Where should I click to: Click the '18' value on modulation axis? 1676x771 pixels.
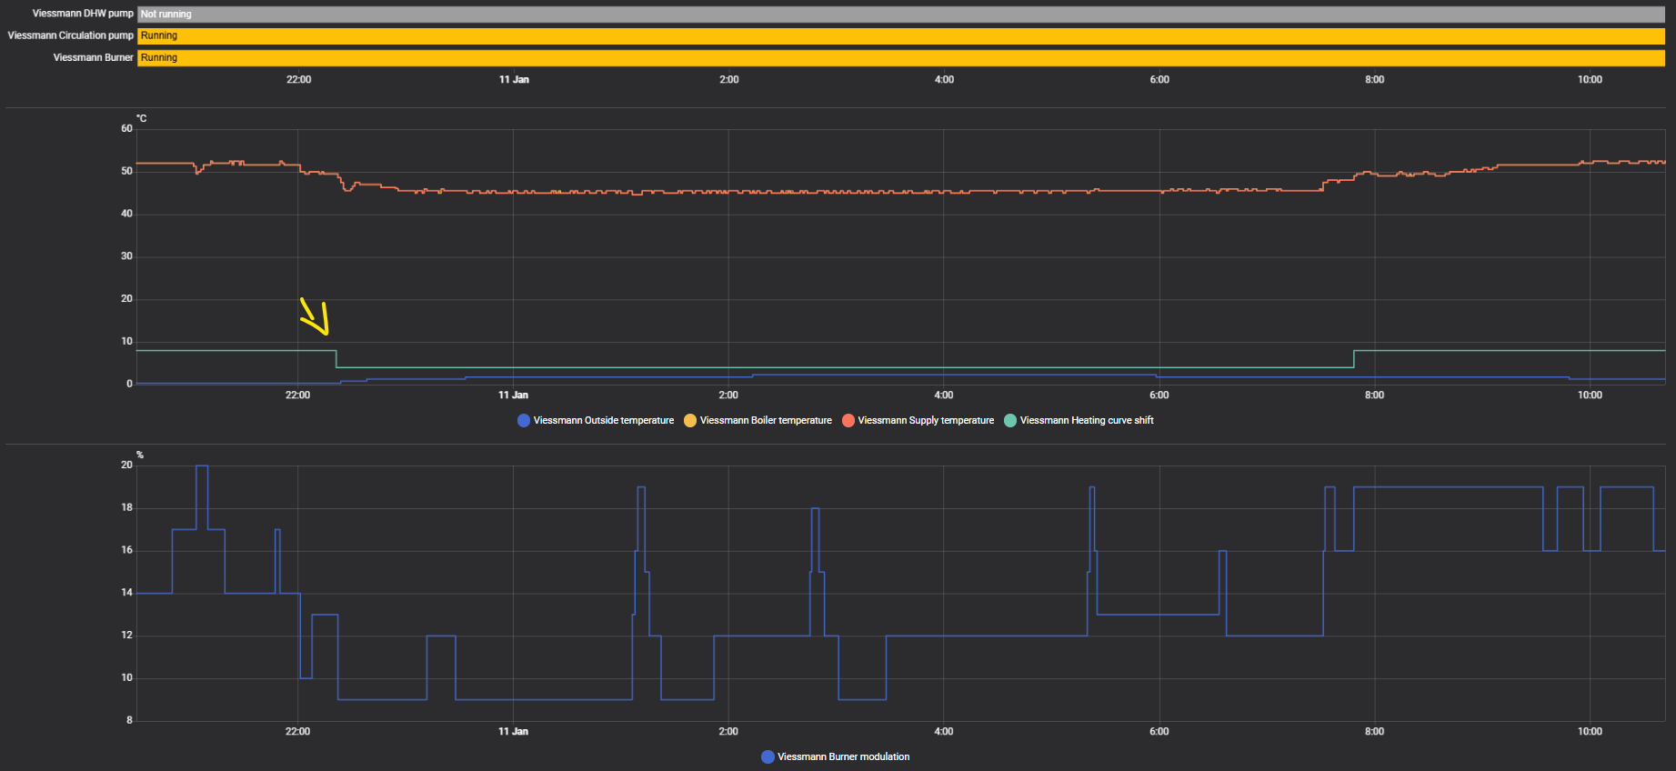click(126, 507)
